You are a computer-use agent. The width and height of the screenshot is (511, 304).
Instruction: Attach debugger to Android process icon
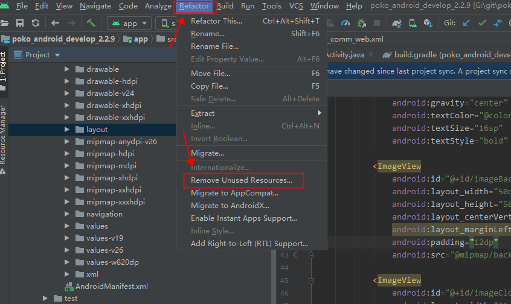click(x=361, y=23)
